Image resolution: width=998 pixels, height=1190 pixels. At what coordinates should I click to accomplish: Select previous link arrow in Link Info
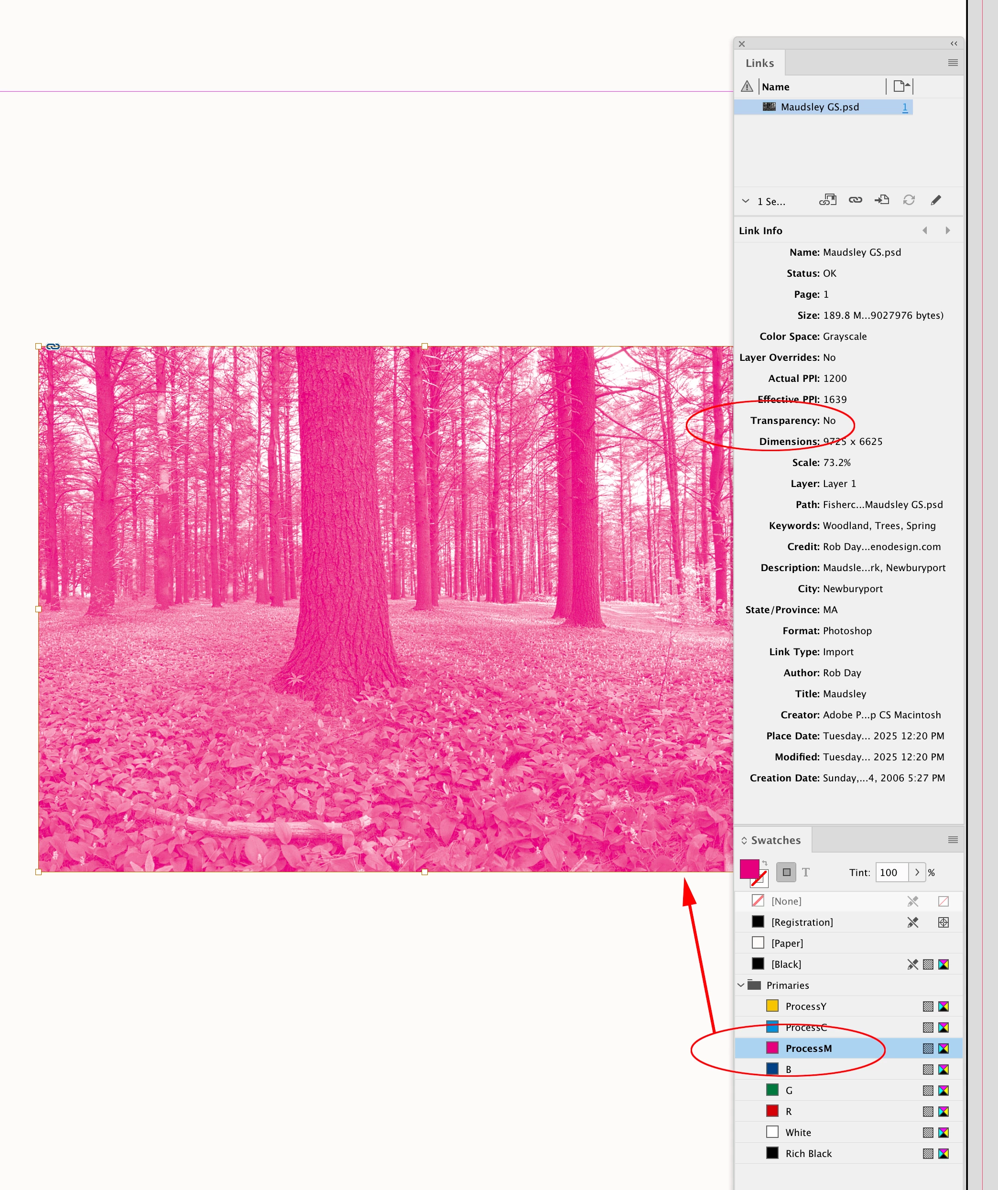pyautogui.click(x=925, y=231)
